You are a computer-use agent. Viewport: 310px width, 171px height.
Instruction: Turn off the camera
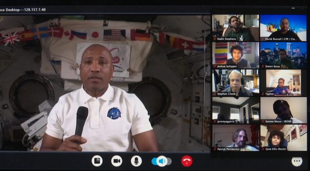116,161
